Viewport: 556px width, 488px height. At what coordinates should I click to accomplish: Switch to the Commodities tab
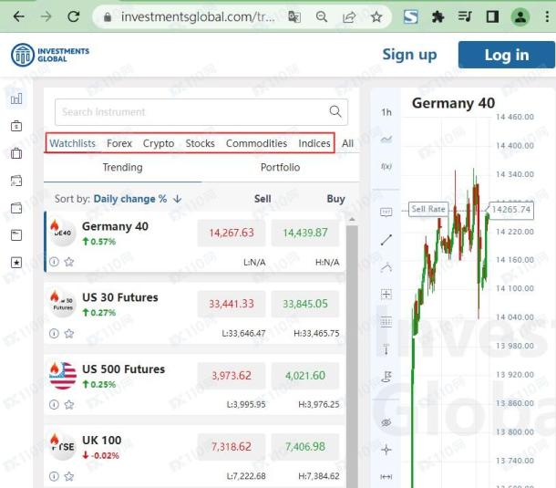[256, 143]
